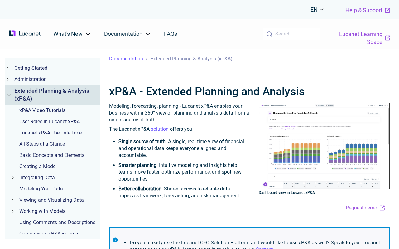
Task: Collapse the Extended Planning & Analysis section
Action: pos(9,95)
